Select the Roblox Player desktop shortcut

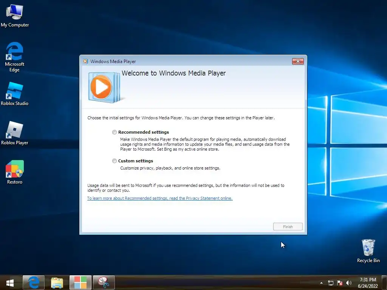click(15, 133)
